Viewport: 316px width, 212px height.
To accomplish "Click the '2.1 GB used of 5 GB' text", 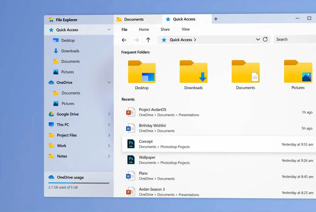I will 63,187.
